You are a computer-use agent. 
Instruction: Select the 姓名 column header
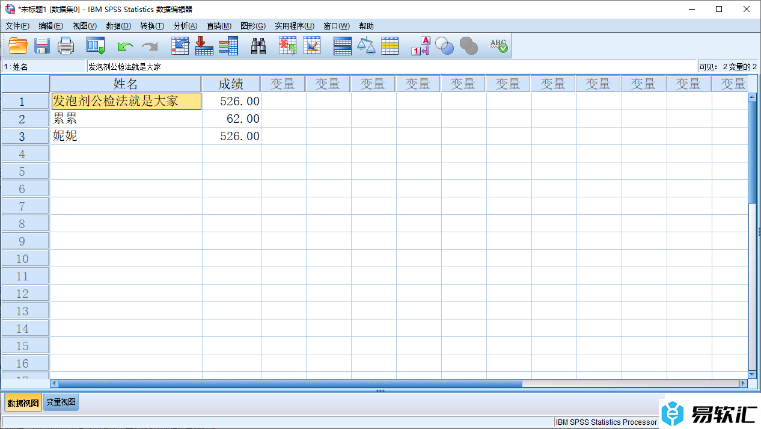pyautogui.click(x=126, y=84)
